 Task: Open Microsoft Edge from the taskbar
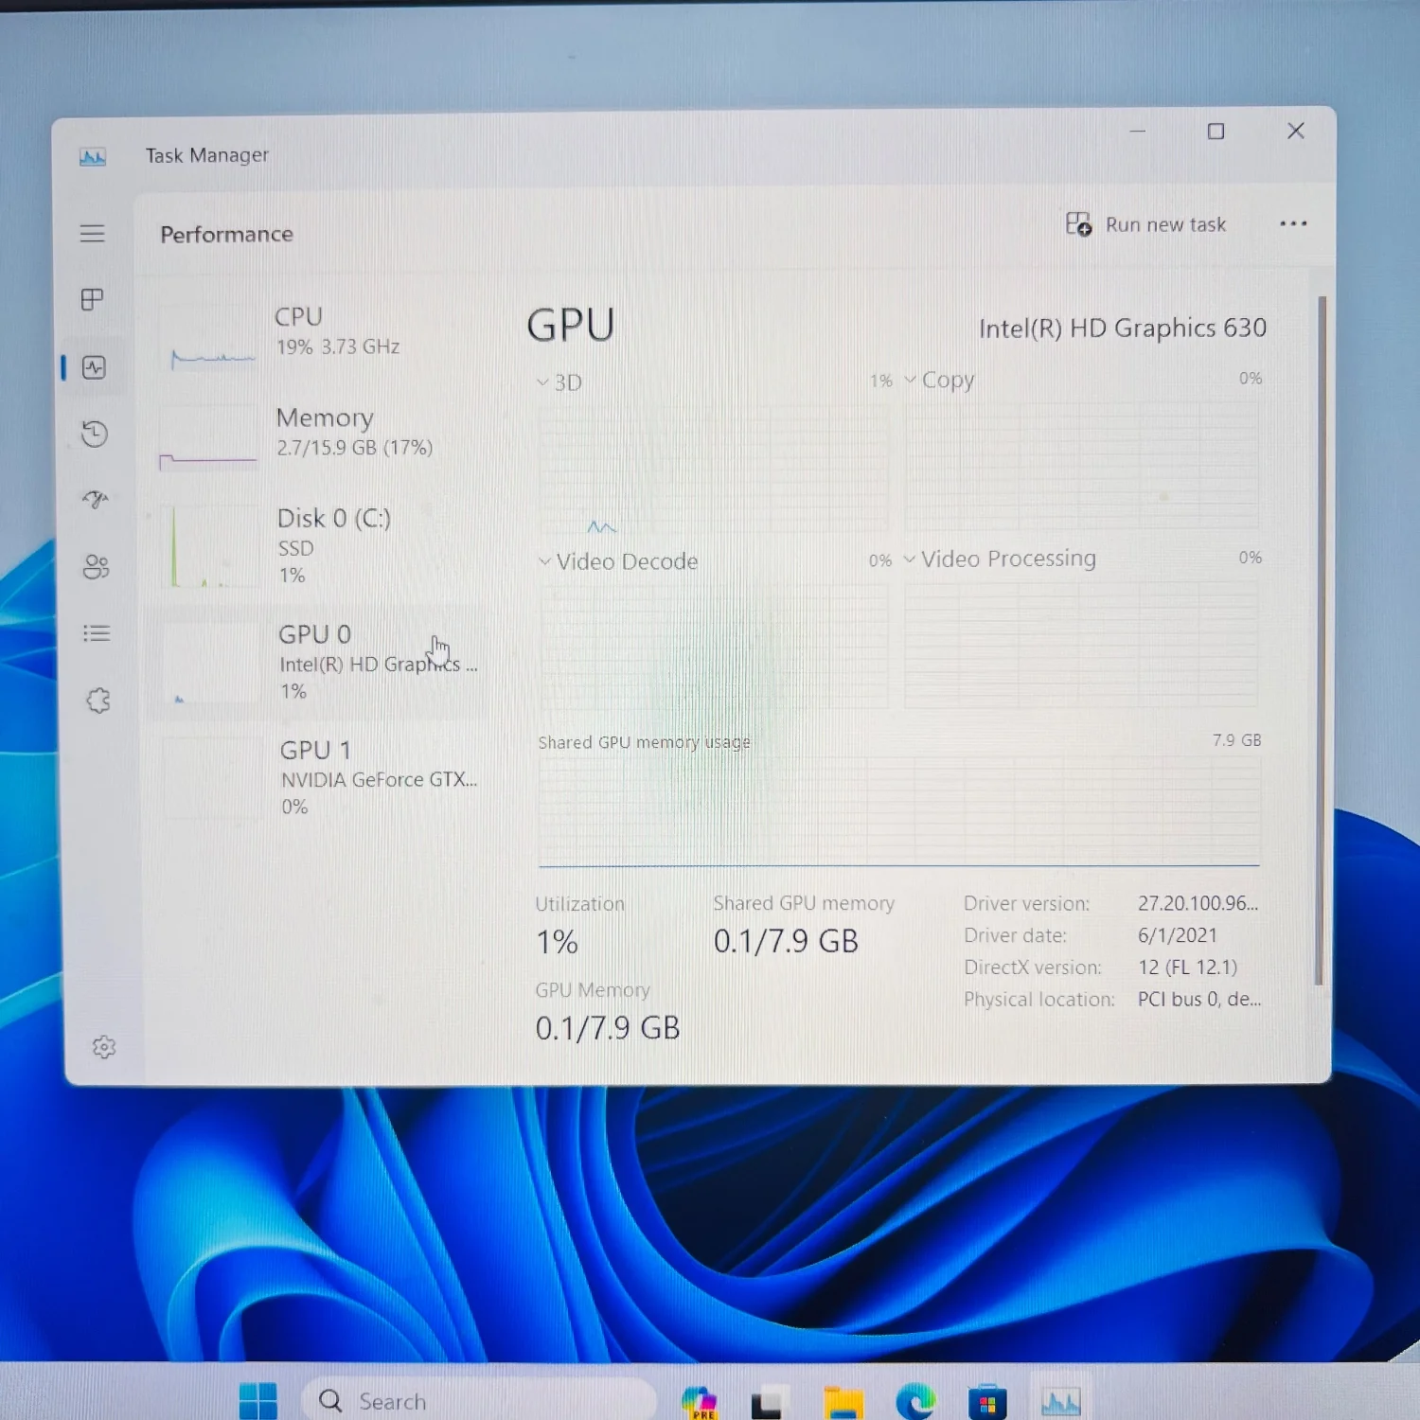tap(914, 1401)
